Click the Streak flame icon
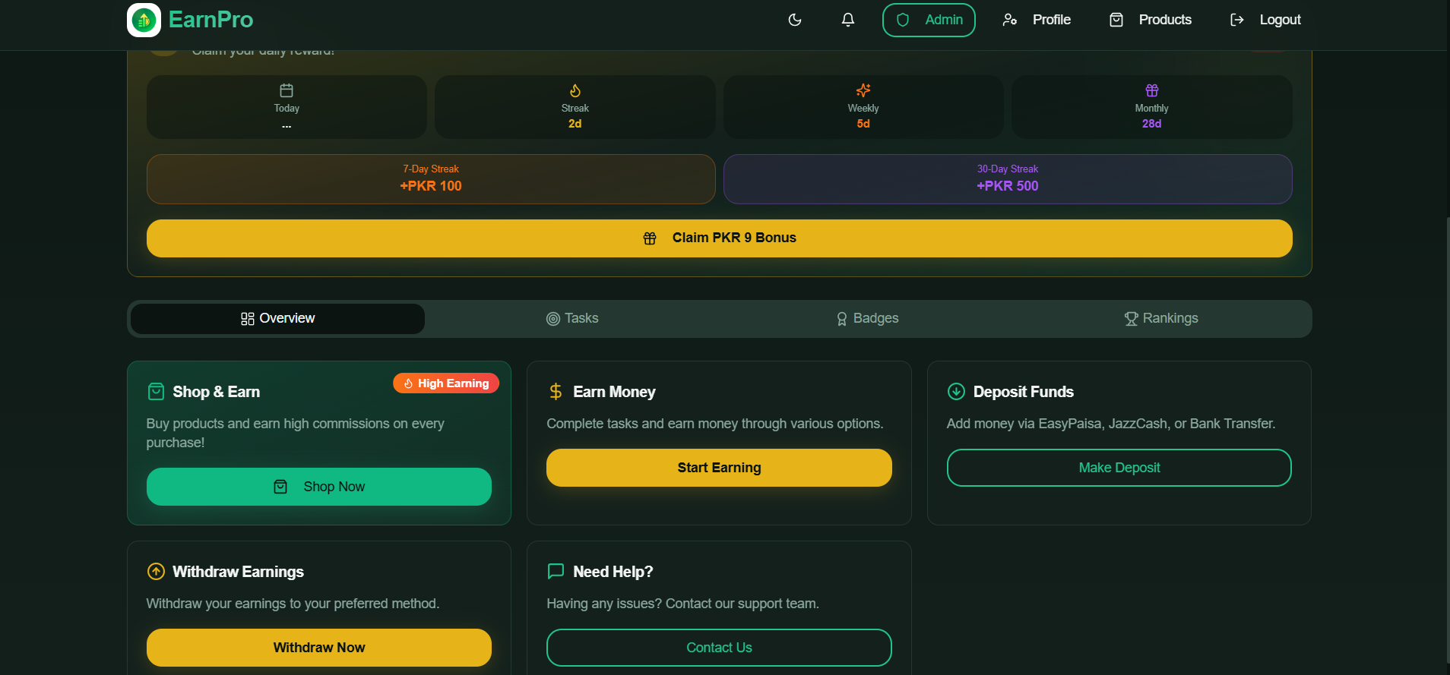This screenshot has width=1450, height=675. tap(575, 91)
